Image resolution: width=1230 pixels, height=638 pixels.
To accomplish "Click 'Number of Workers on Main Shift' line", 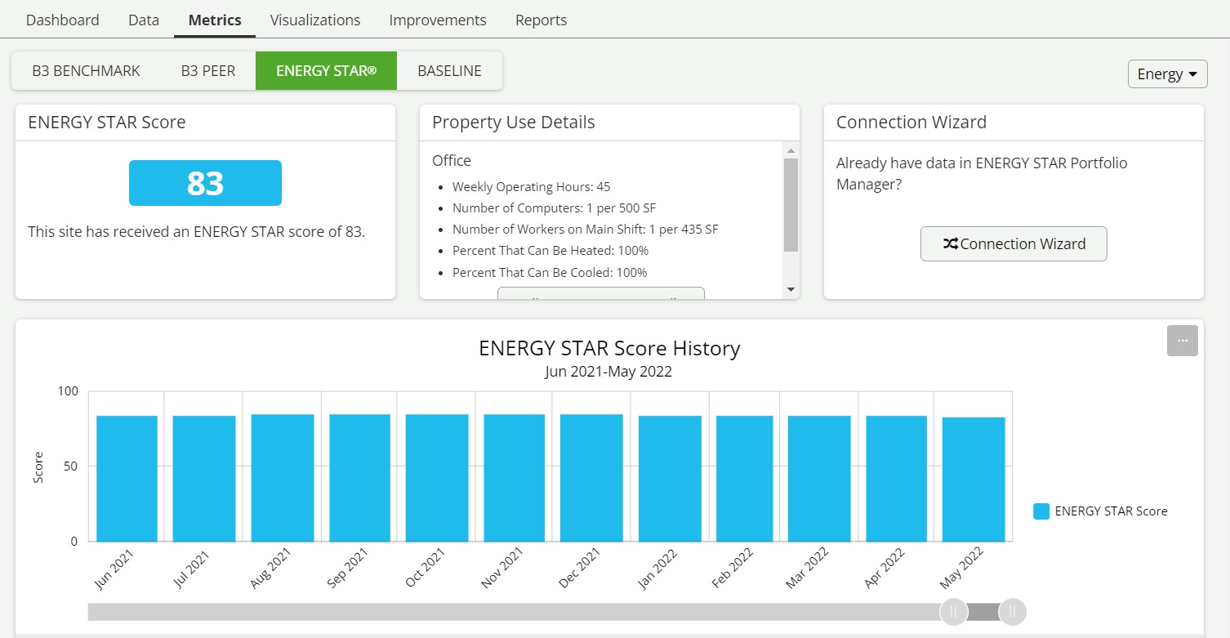I will [x=586, y=230].
